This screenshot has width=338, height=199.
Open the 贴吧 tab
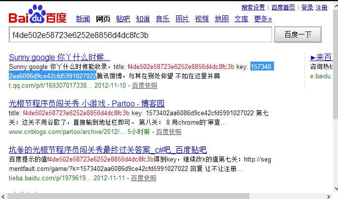[x=123, y=19]
